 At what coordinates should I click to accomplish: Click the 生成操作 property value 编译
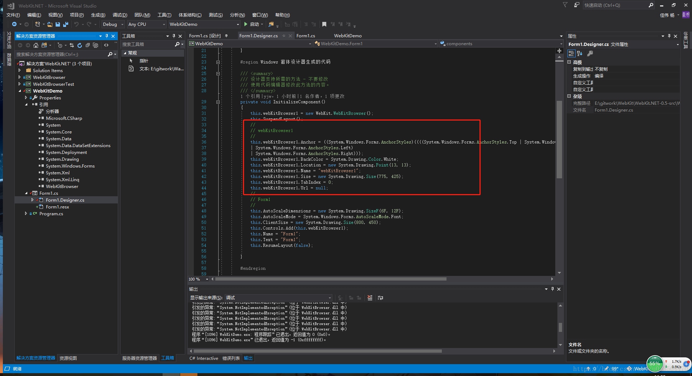[599, 76]
